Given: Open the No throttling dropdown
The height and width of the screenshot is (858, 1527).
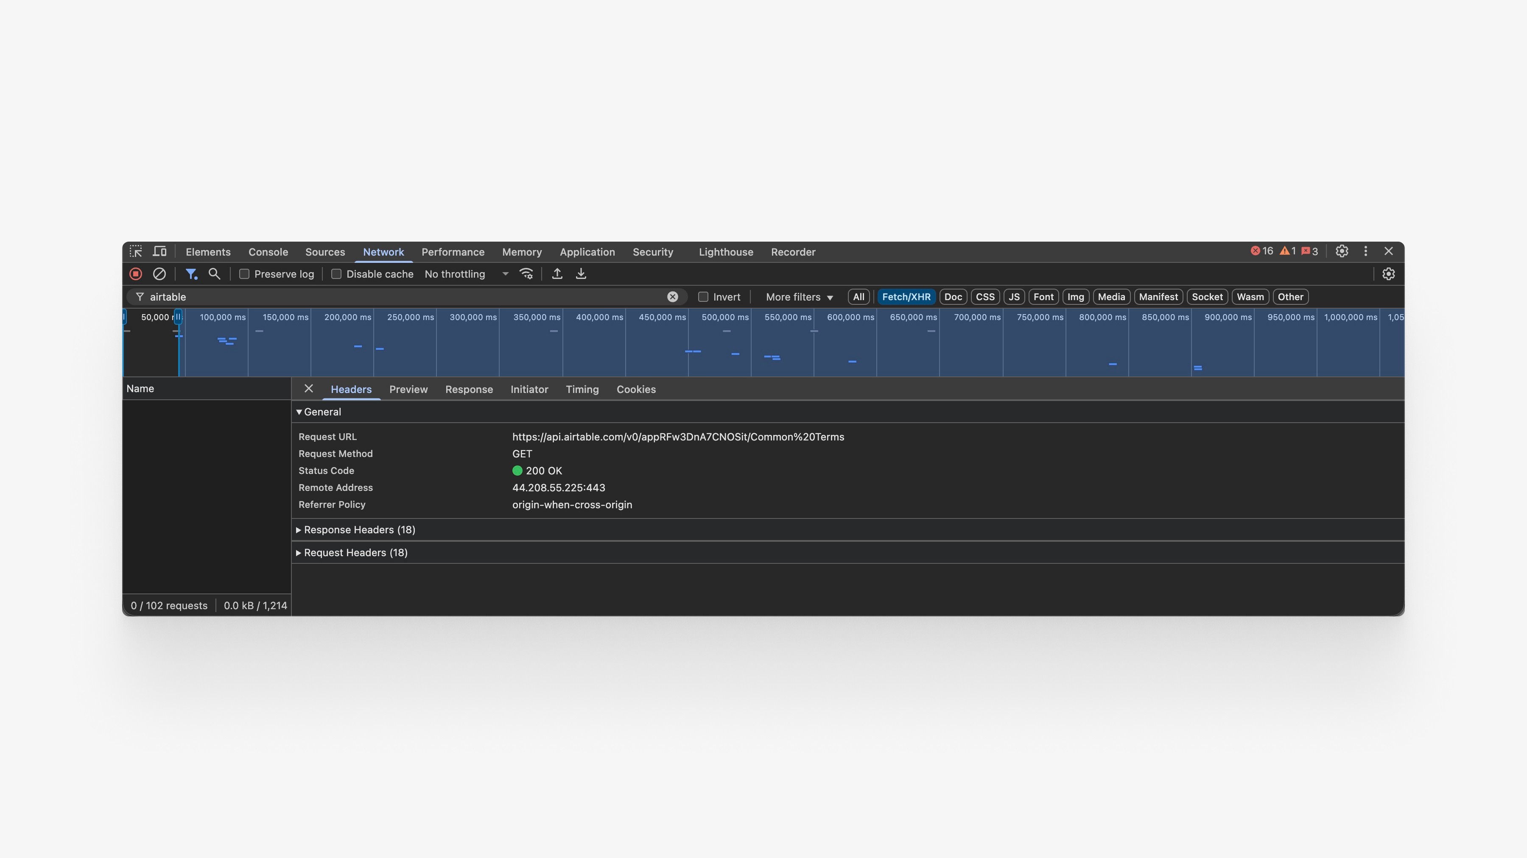Looking at the screenshot, I should (x=466, y=274).
